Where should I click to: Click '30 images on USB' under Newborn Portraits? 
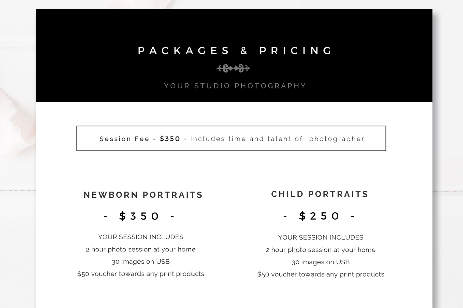[x=141, y=262]
